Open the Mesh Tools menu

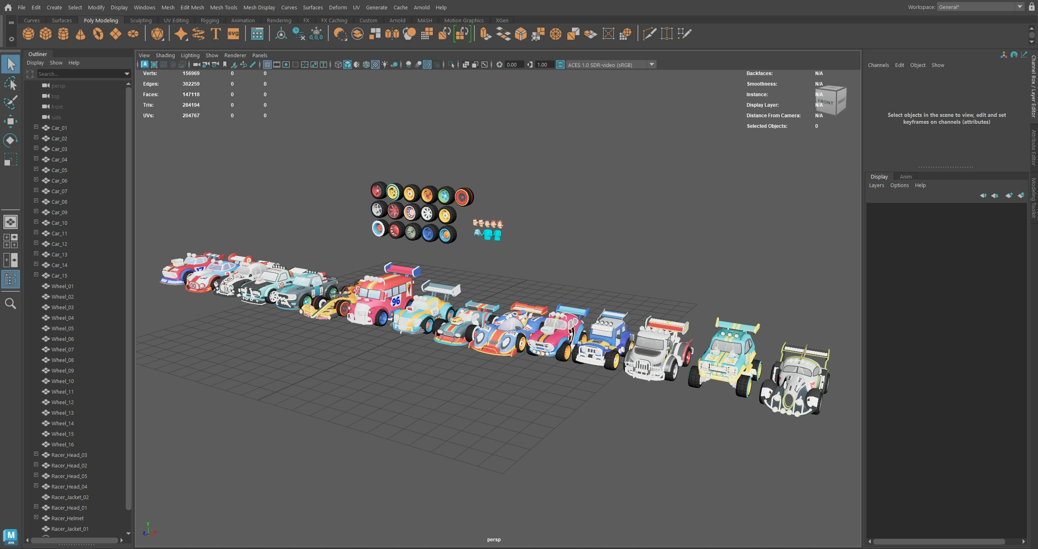pyautogui.click(x=223, y=7)
